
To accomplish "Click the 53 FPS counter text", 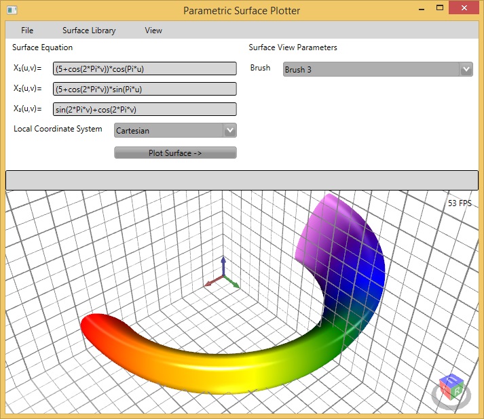I will (x=460, y=203).
